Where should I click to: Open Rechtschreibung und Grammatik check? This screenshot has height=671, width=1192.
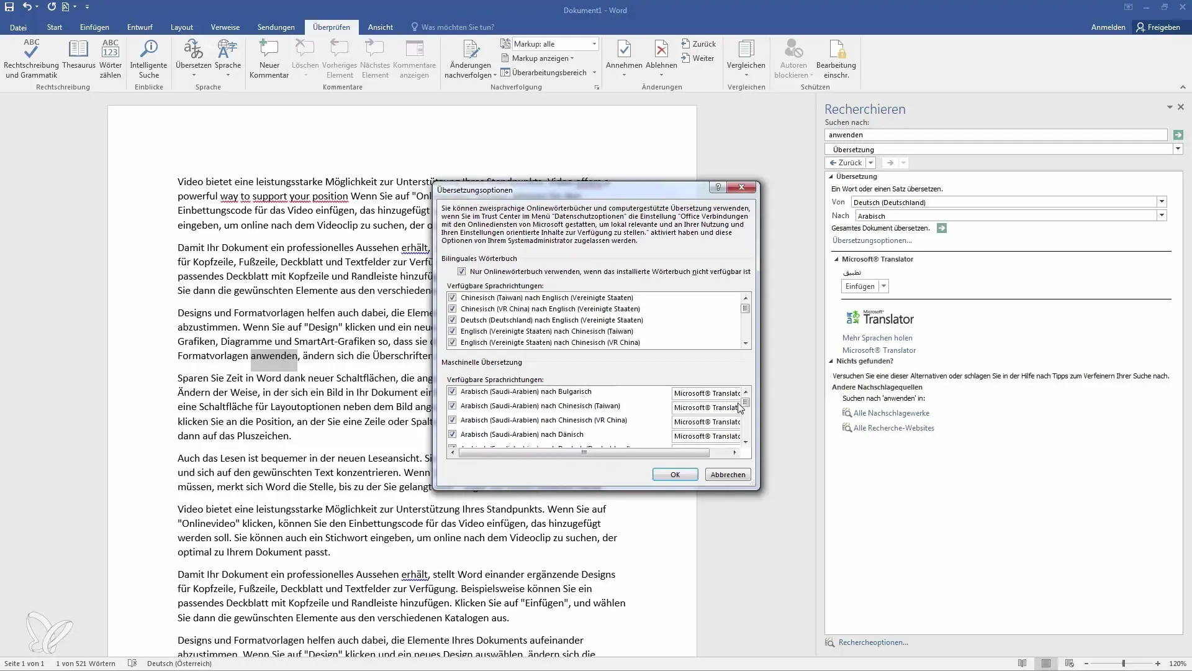point(31,59)
